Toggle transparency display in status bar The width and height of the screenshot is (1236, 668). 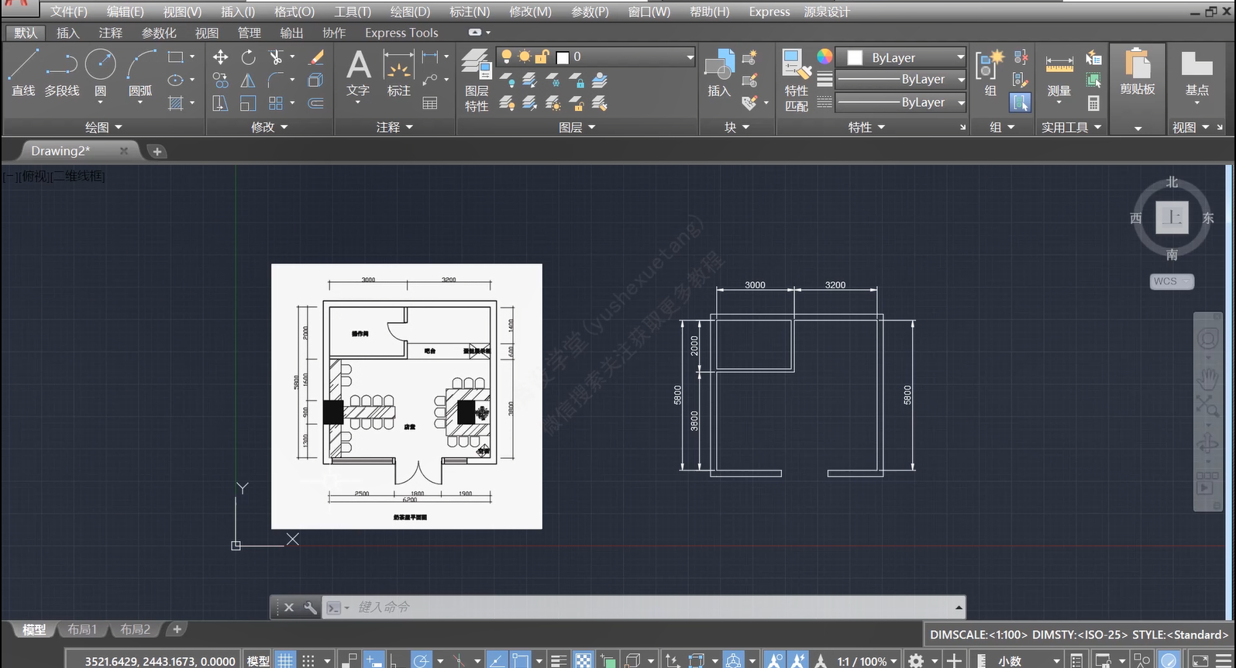click(x=584, y=660)
